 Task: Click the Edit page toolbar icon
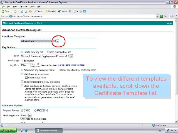[85, 11]
